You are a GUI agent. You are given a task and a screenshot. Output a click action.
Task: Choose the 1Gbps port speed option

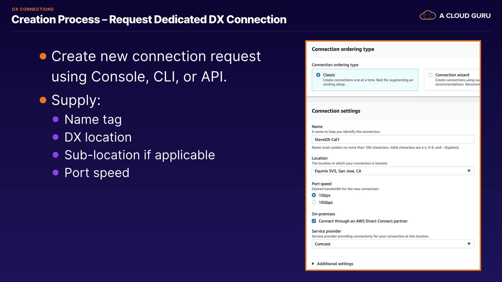point(314,195)
